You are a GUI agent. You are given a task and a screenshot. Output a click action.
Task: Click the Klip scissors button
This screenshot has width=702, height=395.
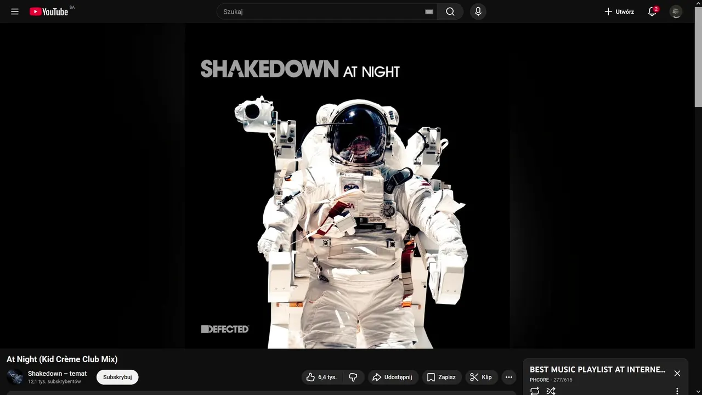tap(482, 377)
